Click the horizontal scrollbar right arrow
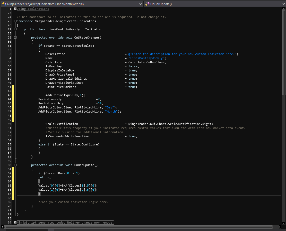 [280, 227]
